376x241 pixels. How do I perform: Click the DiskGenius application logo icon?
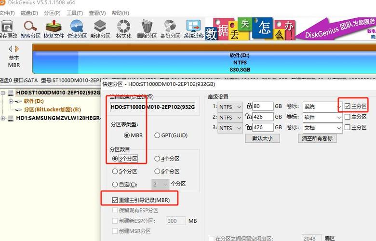(2, 2)
